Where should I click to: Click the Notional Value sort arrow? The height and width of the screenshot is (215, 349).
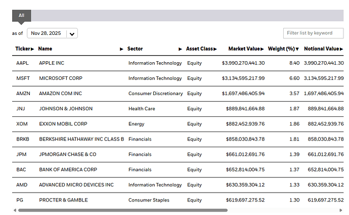(x=341, y=49)
